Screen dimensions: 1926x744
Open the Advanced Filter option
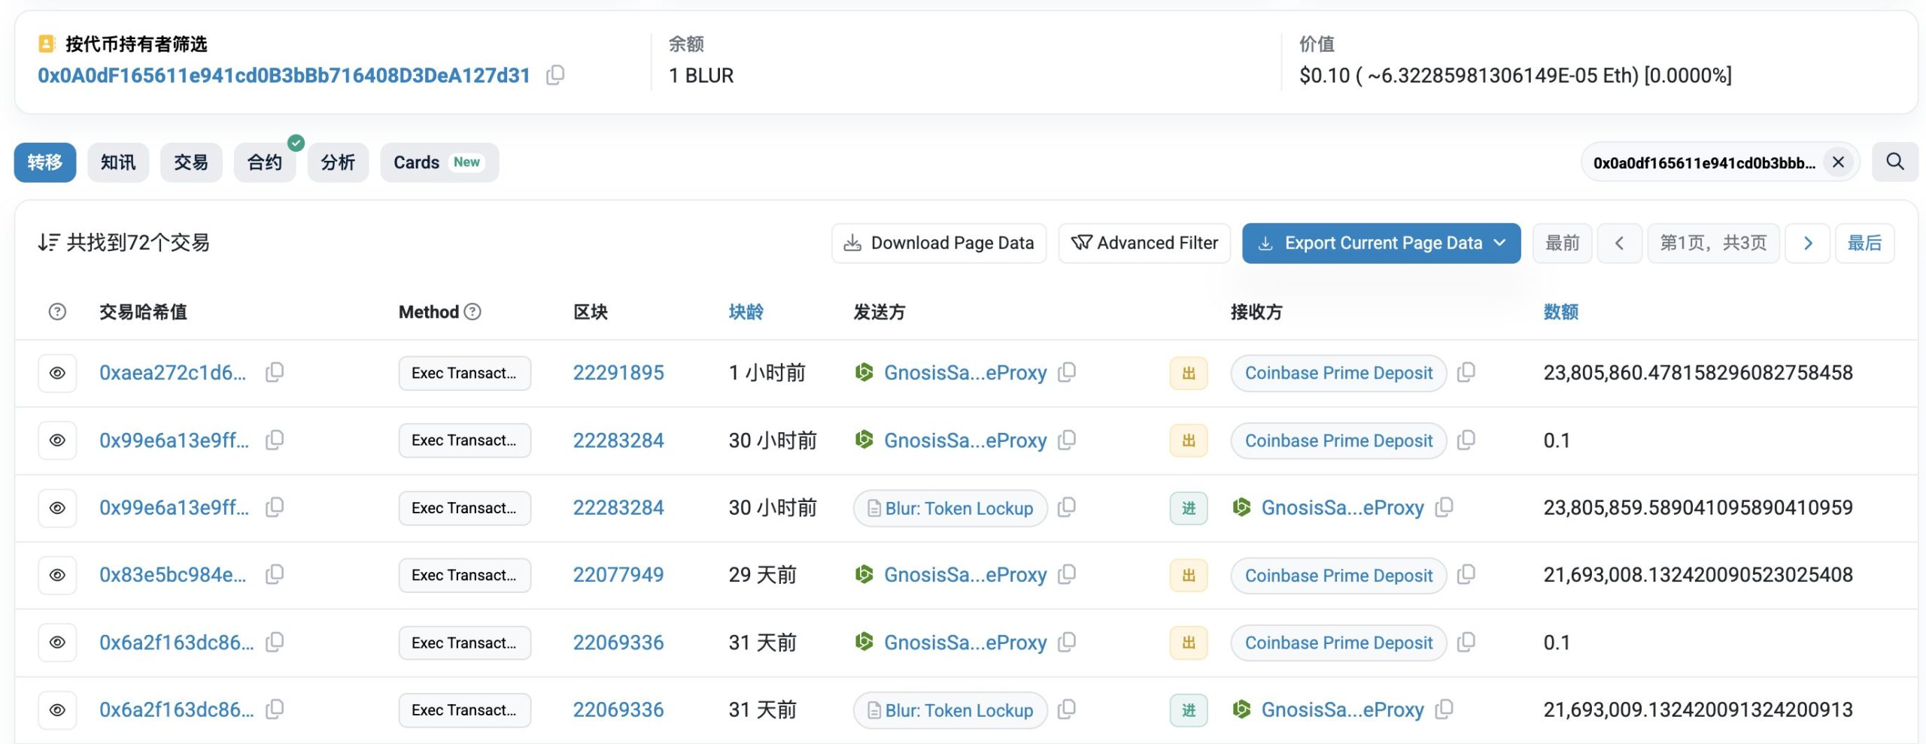tap(1144, 243)
